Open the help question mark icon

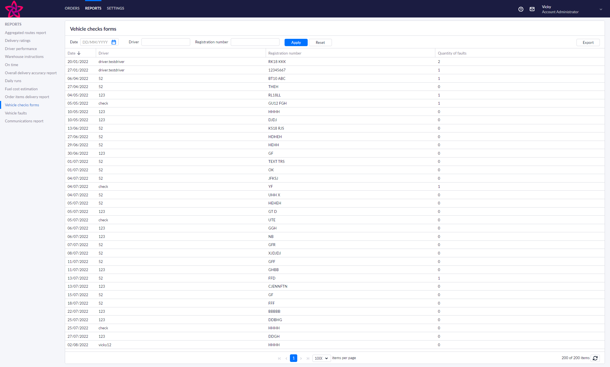tap(521, 9)
